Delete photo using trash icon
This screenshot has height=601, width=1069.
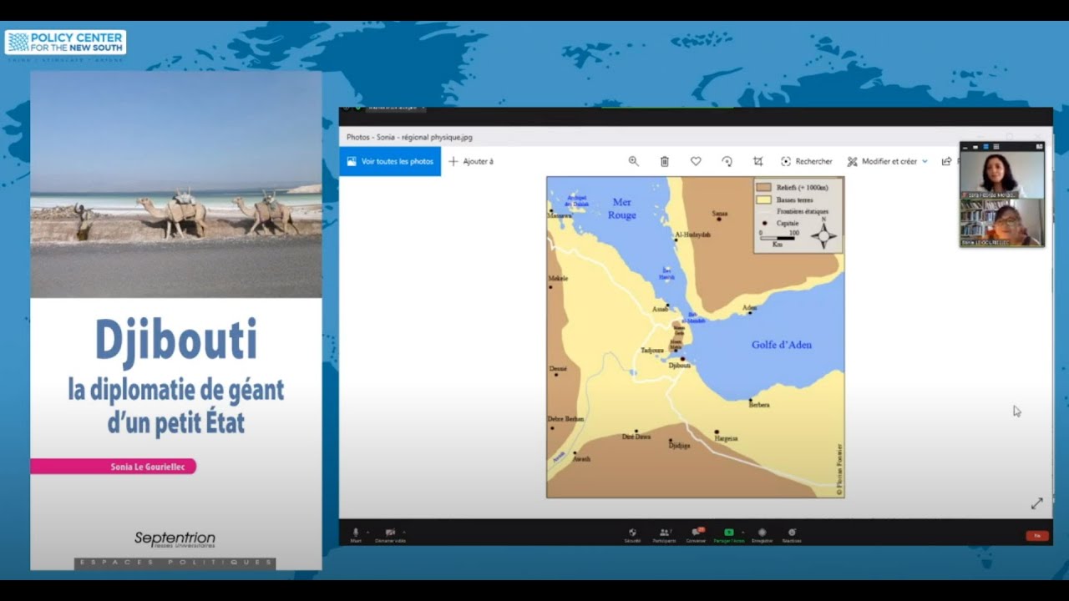(x=665, y=161)
